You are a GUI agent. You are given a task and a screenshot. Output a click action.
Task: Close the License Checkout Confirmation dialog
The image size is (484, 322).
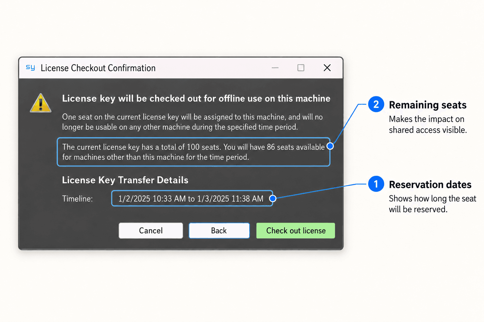coord(327,68)
